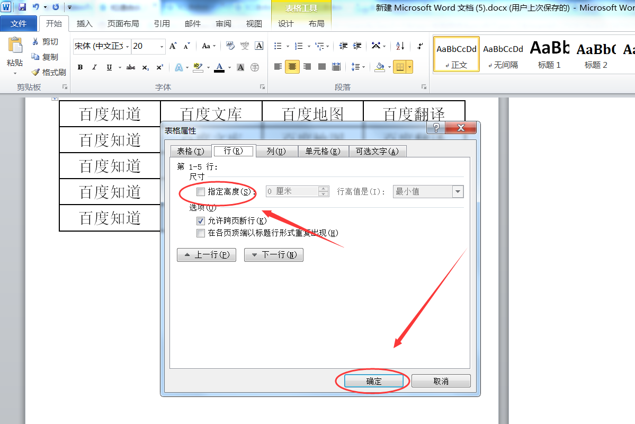Click the 上一行(P) button
Screen dimensions: 635x424
coord(207,254)
